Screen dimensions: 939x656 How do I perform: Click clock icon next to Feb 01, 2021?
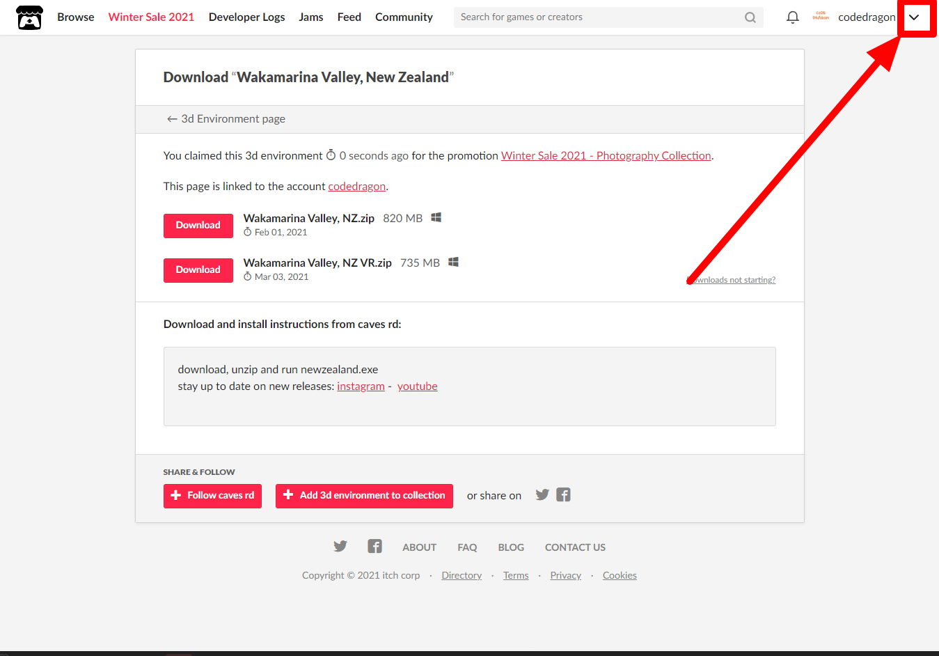247,233
